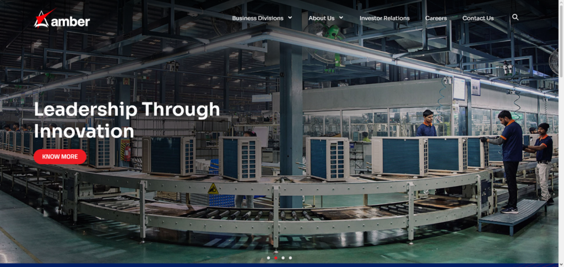Click the Leadership Through Innovation heading
Image resolution: width=564 pixels, height=267 pixels.
tap(127, 120)
